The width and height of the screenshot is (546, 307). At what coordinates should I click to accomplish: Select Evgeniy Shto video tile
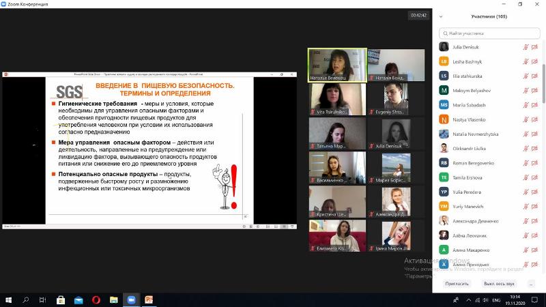tap(396, 99)
